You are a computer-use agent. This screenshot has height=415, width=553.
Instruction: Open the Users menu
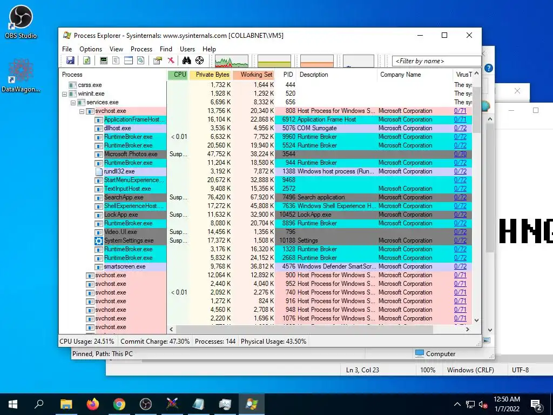(x=187, y=49)
